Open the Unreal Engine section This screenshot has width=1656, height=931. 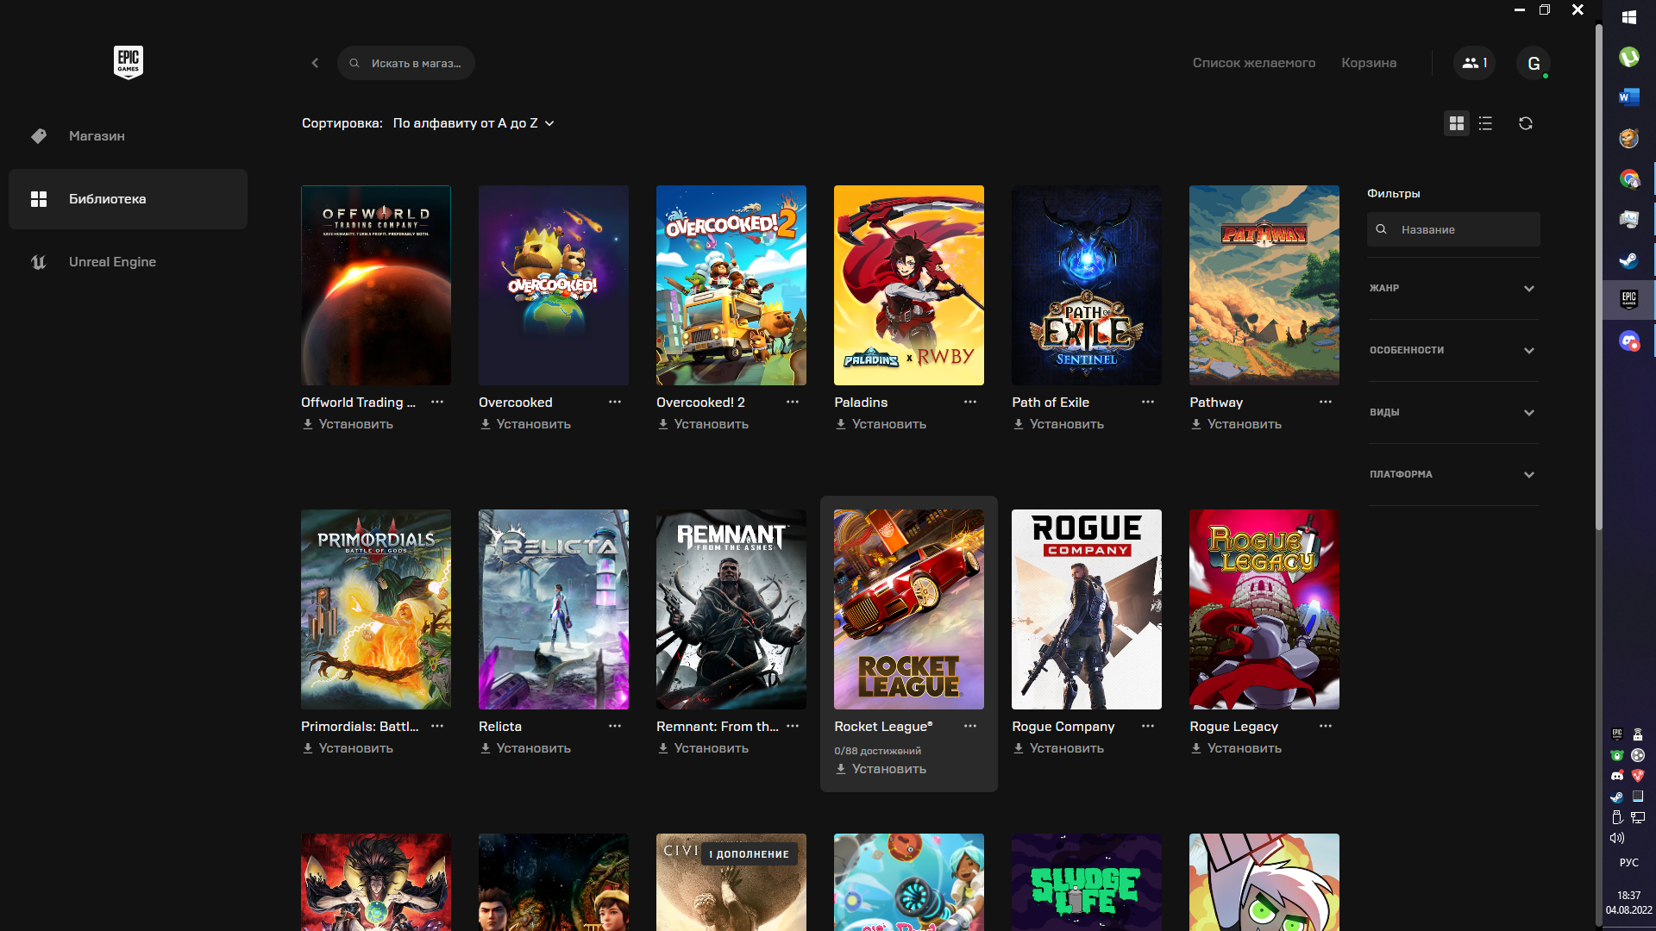coord(128,262)
